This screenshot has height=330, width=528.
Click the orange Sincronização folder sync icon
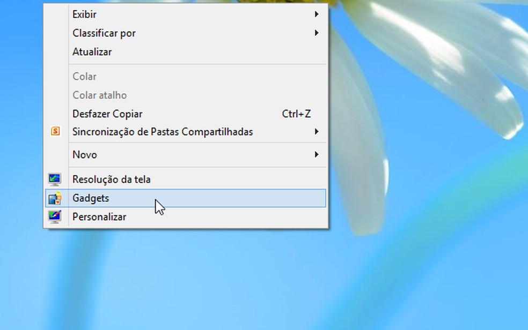[x=56, y=131]
